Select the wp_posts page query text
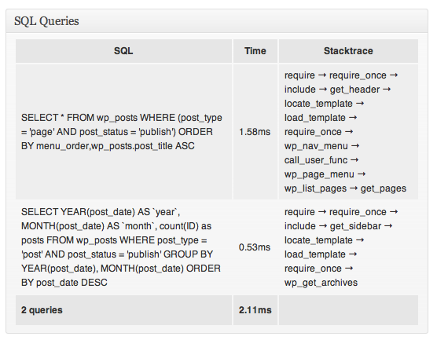Viewport: 437px width, 340px height. click(122, 132)
